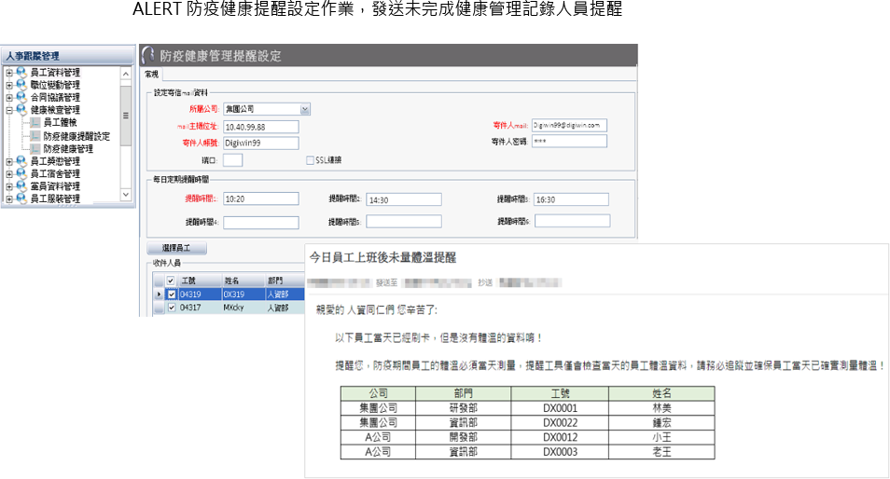
Task: Select 防疫健康提醒設定 in the tree
Action: click(76, 136)
